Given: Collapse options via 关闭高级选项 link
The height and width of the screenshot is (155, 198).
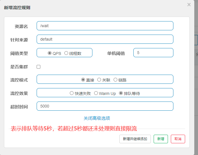Looking at the screenshot, I should point(97,118).
